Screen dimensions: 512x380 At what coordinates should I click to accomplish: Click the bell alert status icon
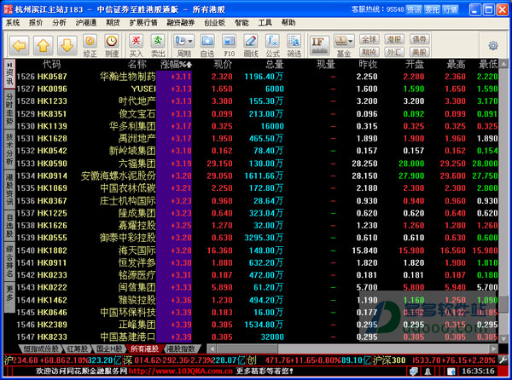(x=428, y=371)
